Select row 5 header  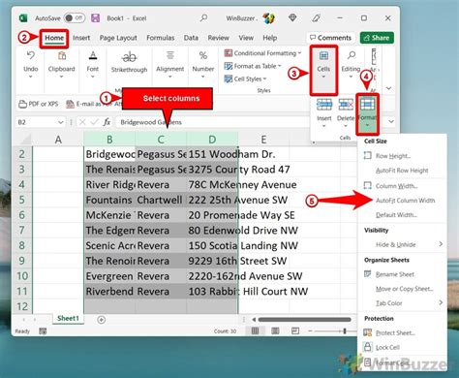[x=22, y=200]
